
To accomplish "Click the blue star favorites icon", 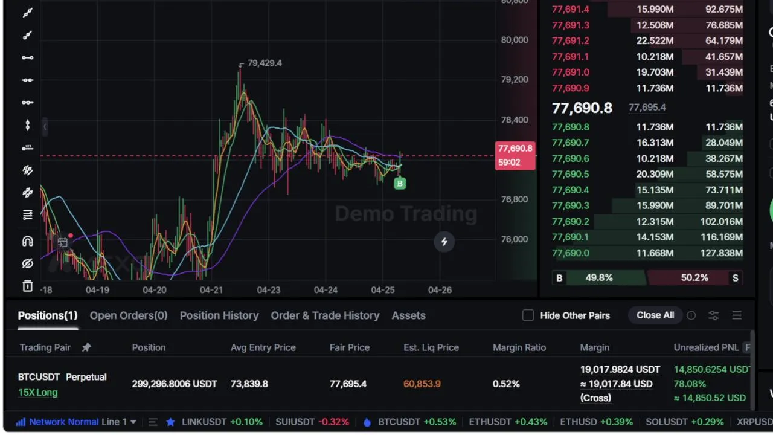I will (170, 422).
